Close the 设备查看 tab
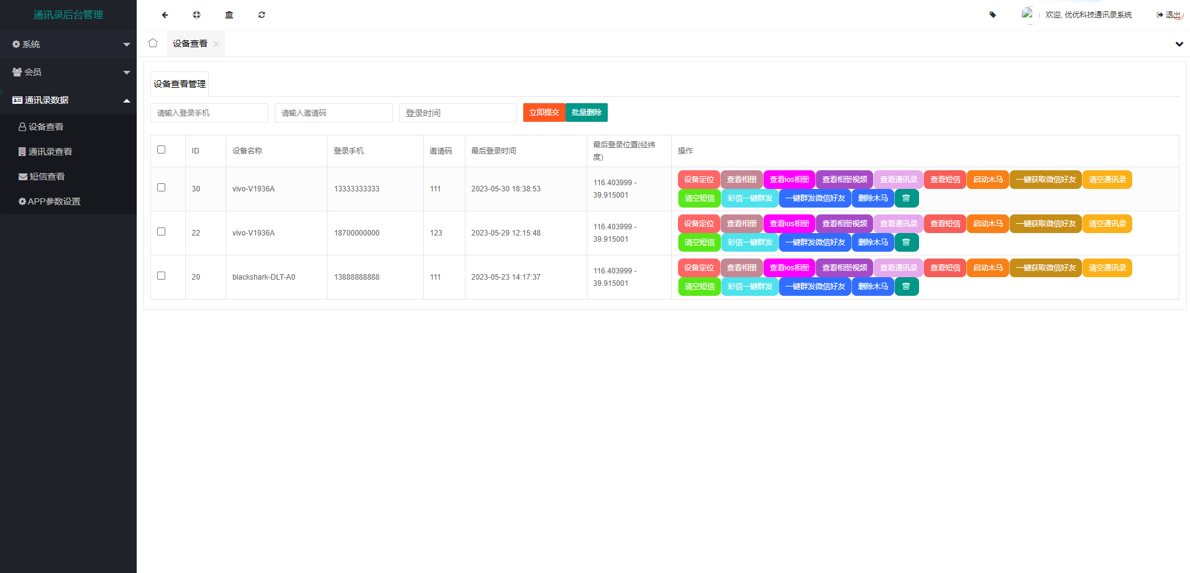The height and width of the screenshot is (573, 1190). pyautogui.click(x=216, y=44)
